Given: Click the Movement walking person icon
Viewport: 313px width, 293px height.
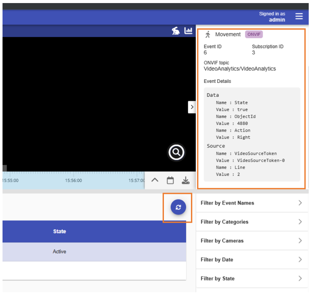Looking at the screenshot, I should pos(208,34).
